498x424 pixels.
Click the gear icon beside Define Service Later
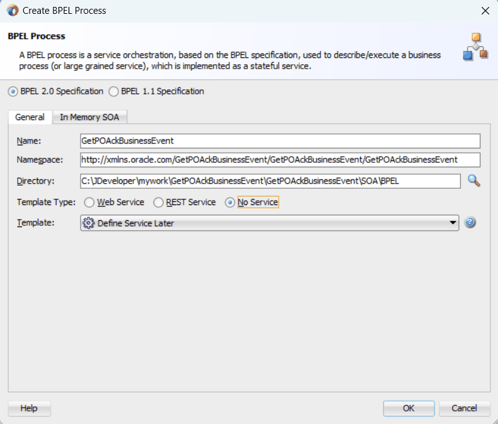pos(88,223)
